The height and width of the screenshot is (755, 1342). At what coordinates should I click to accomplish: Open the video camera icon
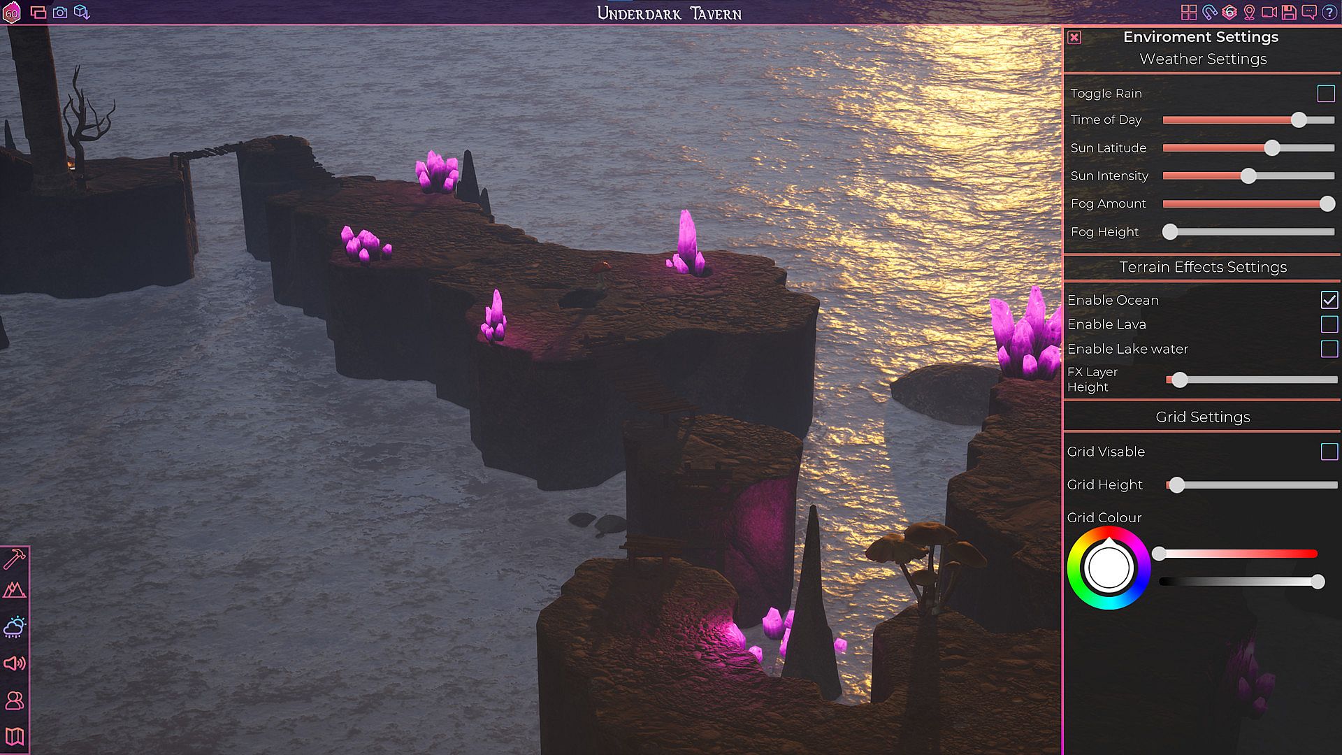coord(1269,13)
